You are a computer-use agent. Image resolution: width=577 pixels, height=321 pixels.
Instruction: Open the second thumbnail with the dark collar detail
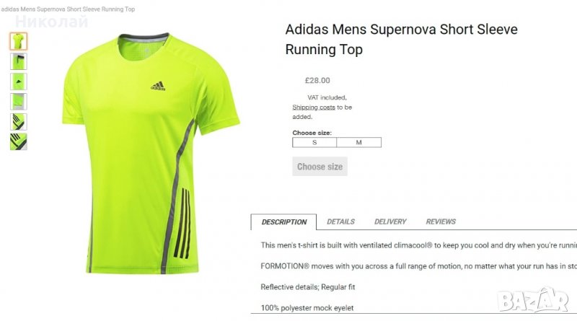click(x=19, y=61)
